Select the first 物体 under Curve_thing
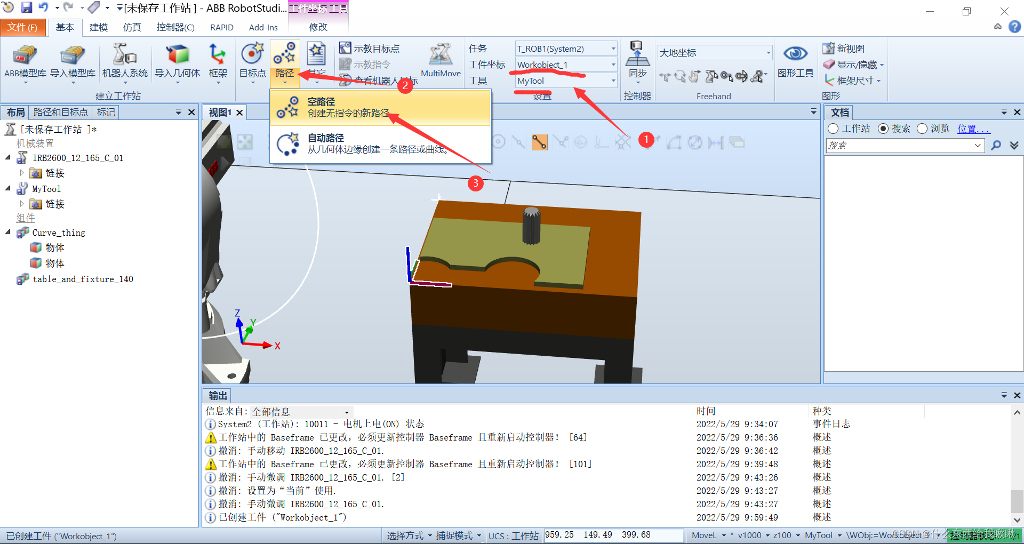The image size is (1024, 544). tap(54, 247)
